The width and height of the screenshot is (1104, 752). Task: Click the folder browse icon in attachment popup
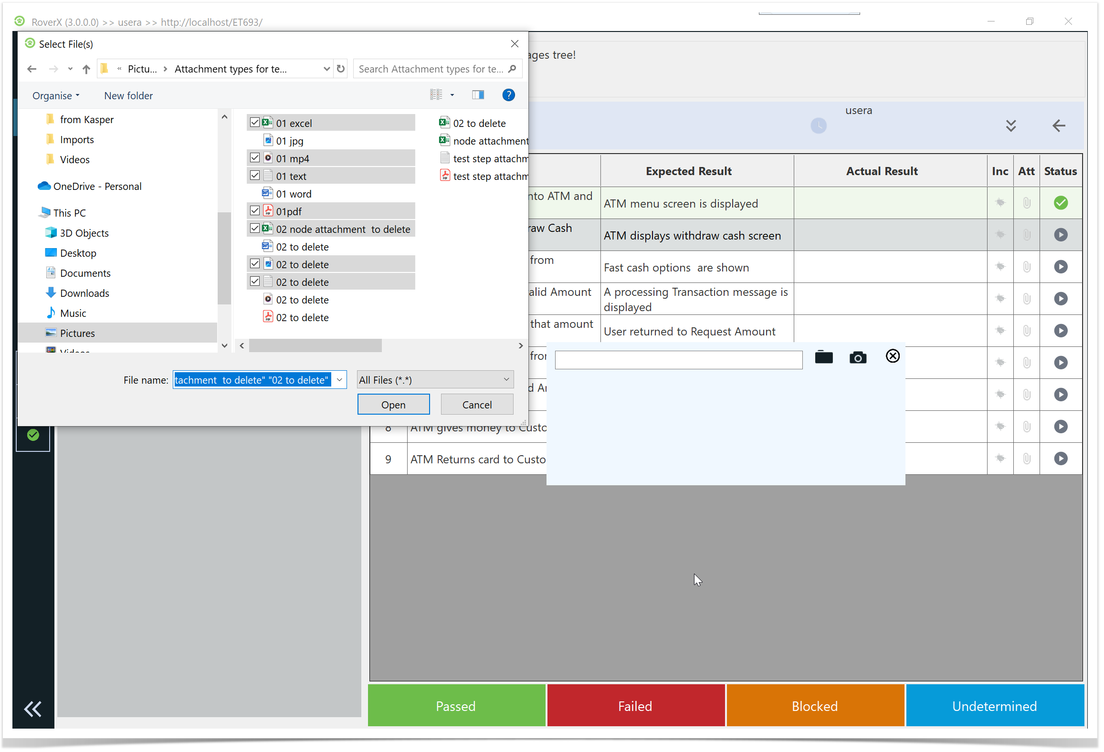(x=823, y=357)
